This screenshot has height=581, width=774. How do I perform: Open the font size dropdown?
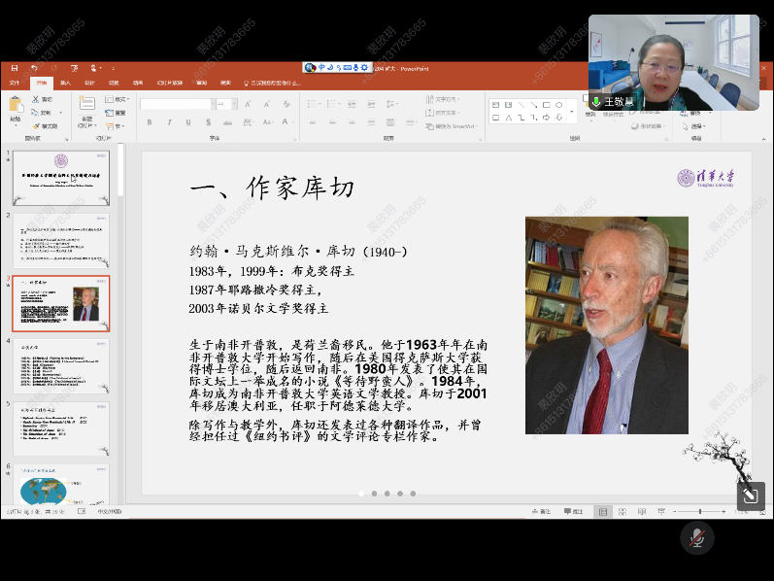coord(233,104)
